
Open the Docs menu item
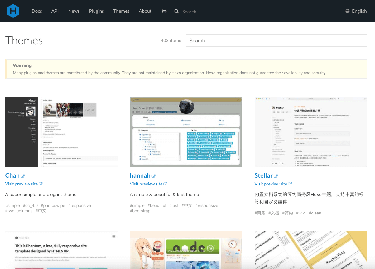[x=37, y=11]
